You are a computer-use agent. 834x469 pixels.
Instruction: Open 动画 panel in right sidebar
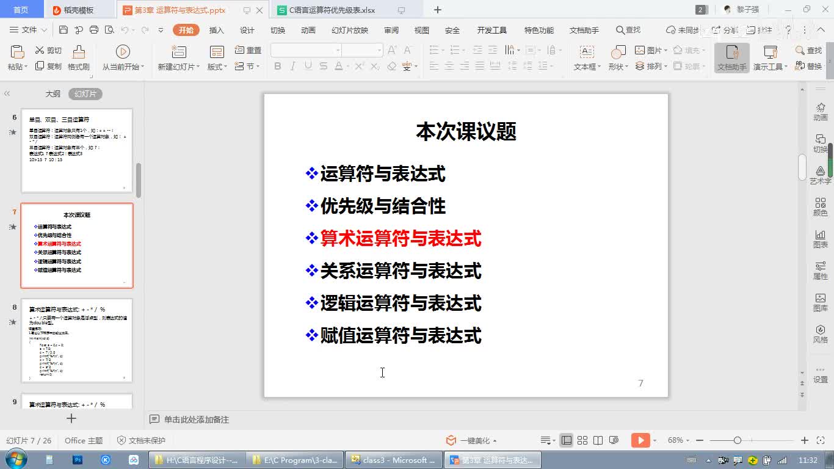click(x=820, y=112)
